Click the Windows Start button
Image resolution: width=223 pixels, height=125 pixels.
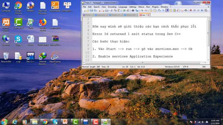click(x=4, y=122)
